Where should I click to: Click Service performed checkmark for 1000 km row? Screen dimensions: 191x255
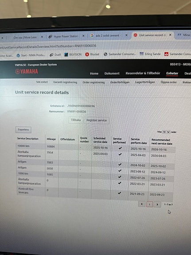click(120, 177)
